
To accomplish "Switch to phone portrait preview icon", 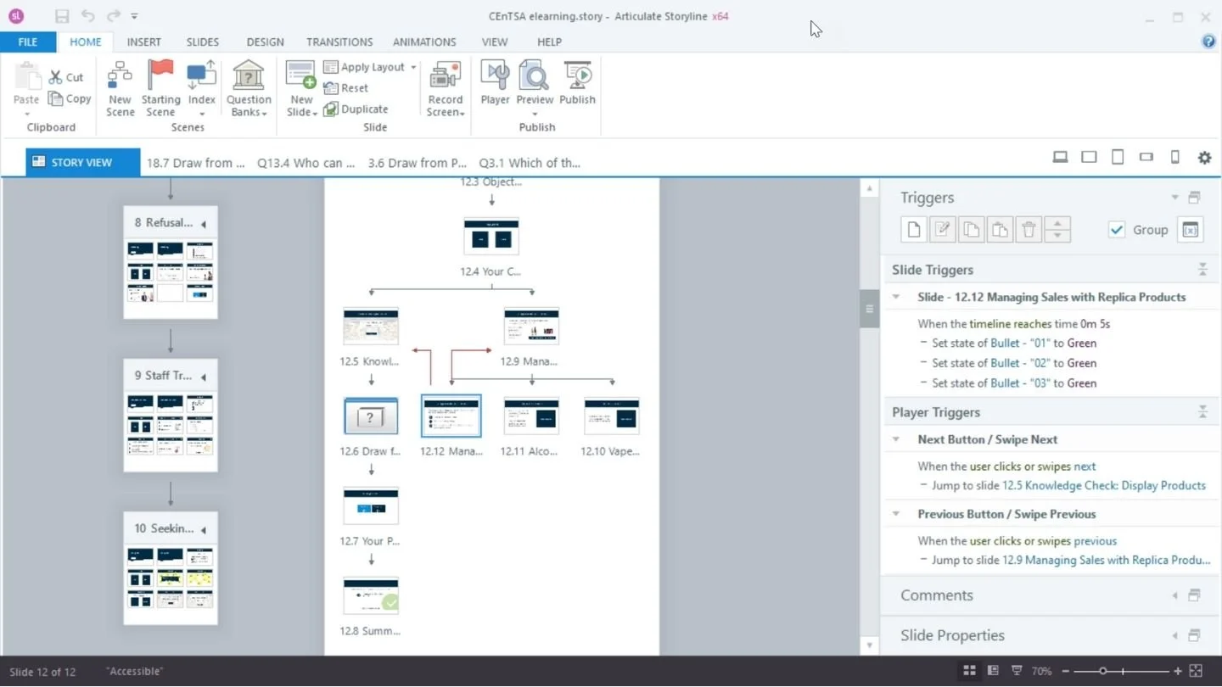I will coord(1175,157).
